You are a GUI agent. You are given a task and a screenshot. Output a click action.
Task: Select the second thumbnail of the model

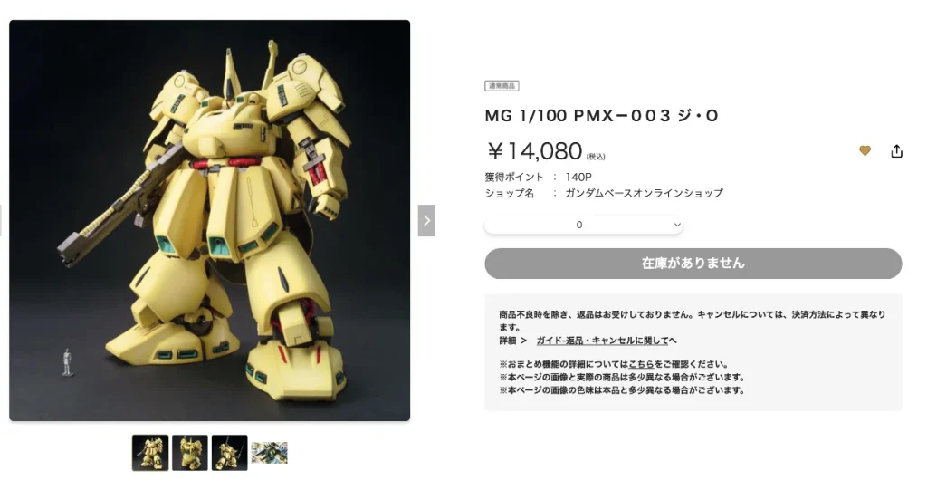pyautogui.click(x=190, y=453)
